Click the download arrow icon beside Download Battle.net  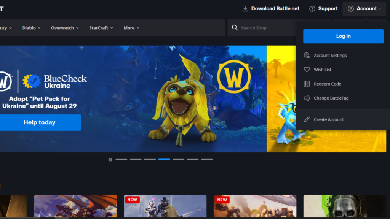pos(245,9)
